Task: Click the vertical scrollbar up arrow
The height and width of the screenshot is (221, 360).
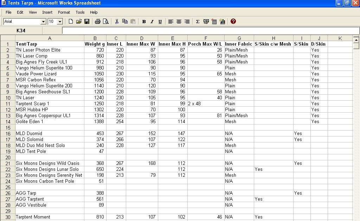Action: tap(356, 39)
